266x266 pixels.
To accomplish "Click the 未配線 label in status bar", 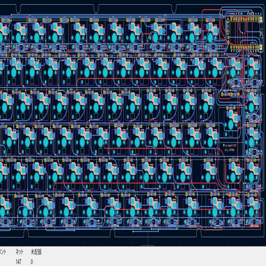I will (36, 252).
